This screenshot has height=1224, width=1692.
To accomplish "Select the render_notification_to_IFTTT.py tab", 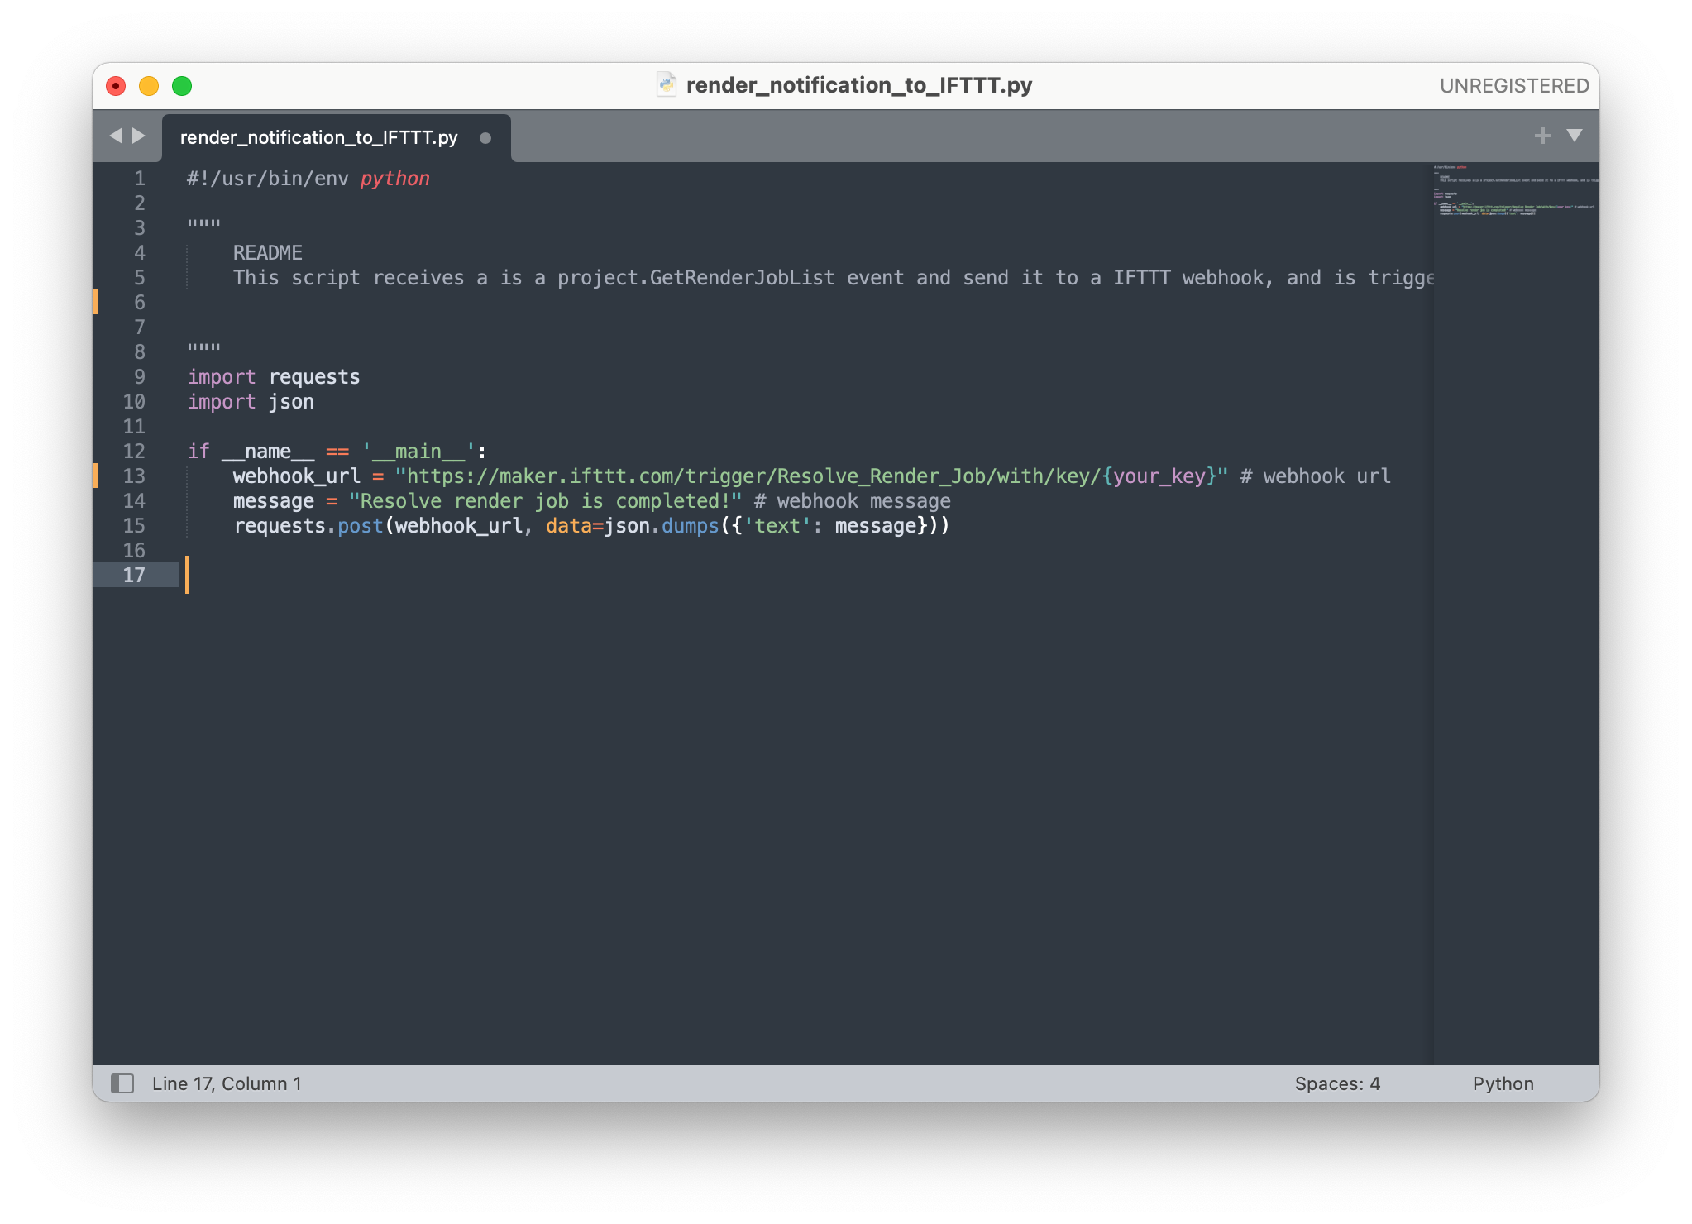I will (318, 137).
